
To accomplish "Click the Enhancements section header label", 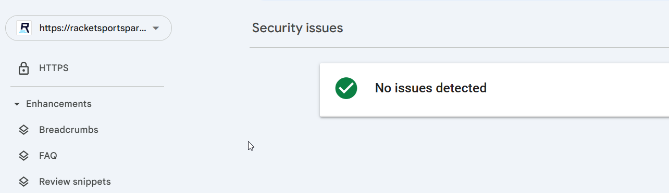I will [59, 104].
